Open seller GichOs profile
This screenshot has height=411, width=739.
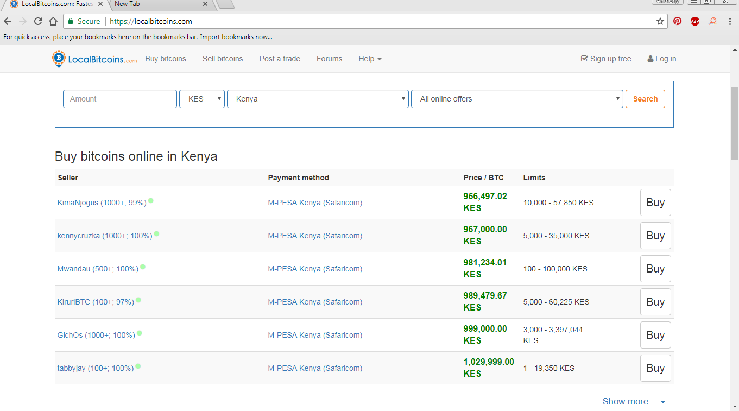[x=96, y=335]
